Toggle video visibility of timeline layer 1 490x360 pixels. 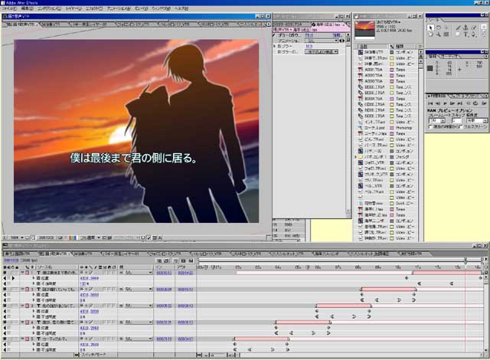click(5, 273)
